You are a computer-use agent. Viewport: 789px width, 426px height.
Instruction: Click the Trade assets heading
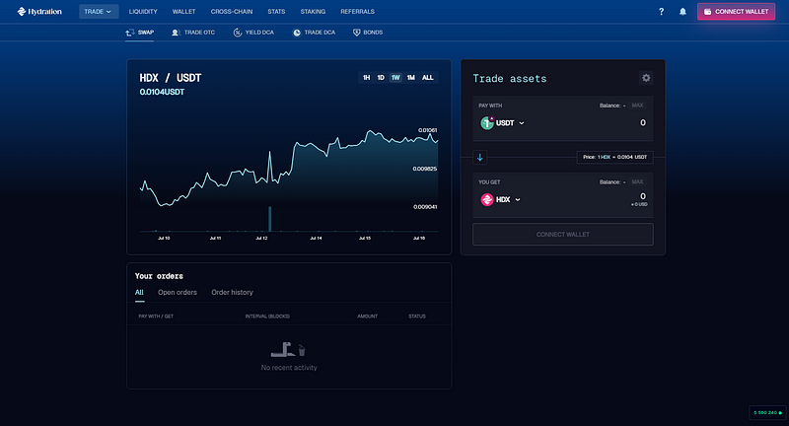click(509, 79)
